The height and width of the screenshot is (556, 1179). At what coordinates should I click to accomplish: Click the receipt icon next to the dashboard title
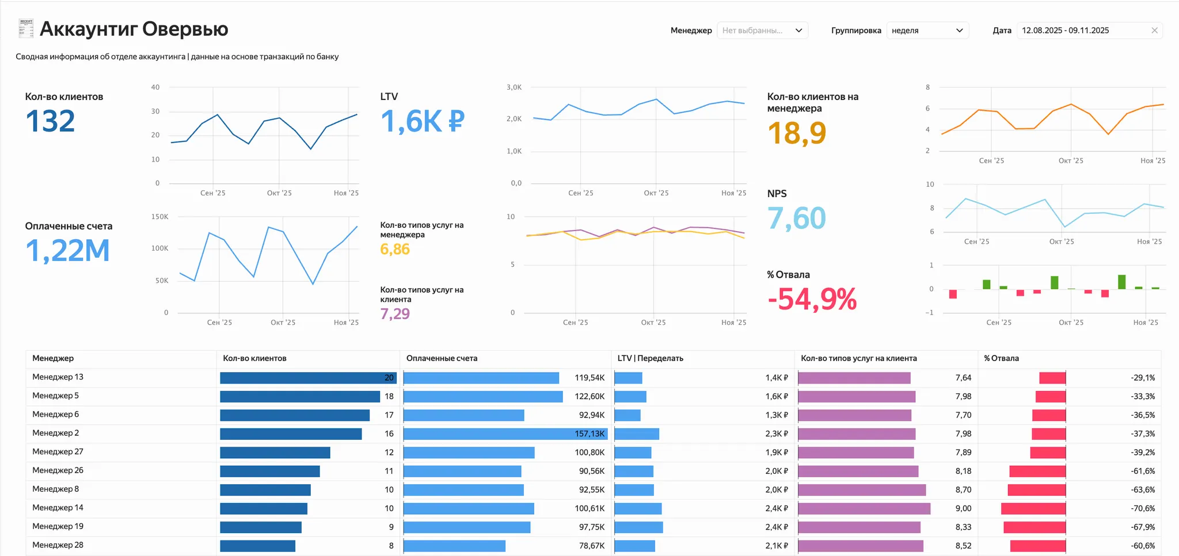point(25,28)
